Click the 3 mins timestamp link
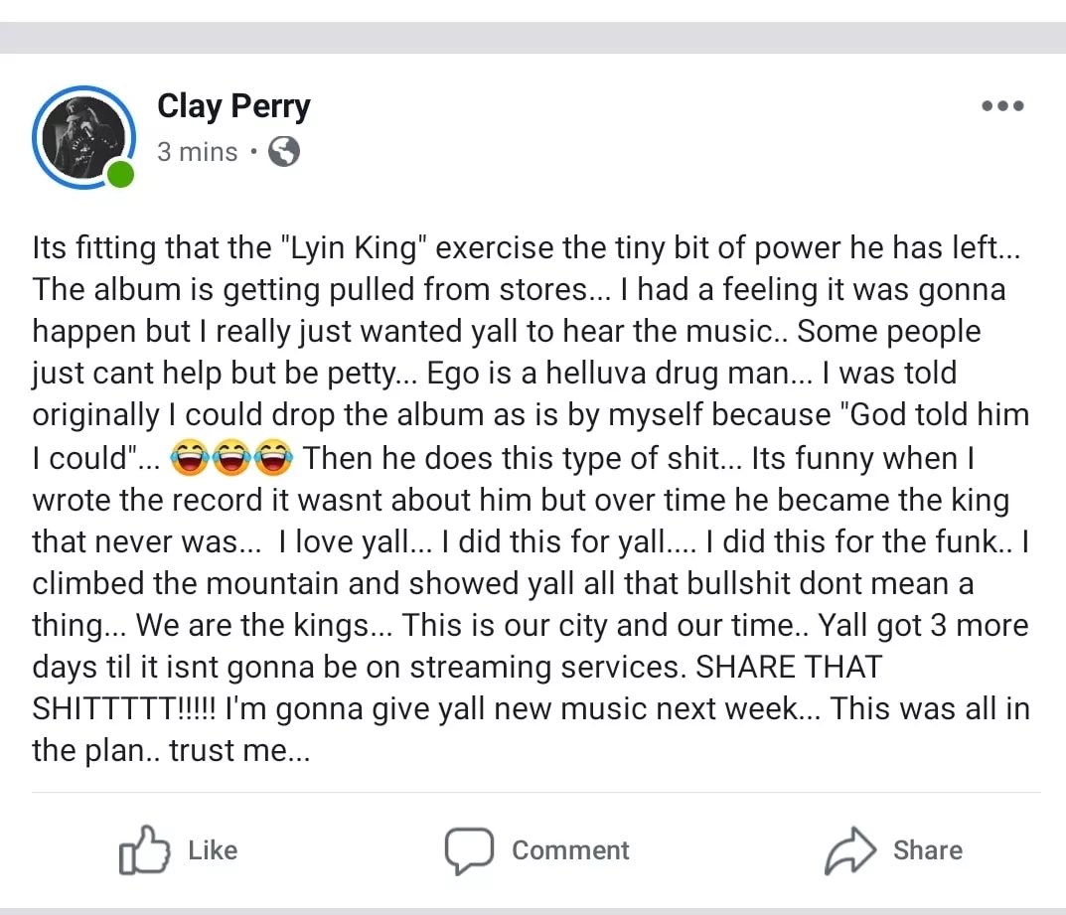The width and height of the screenshot is (1066, 915). click(197, 151)
